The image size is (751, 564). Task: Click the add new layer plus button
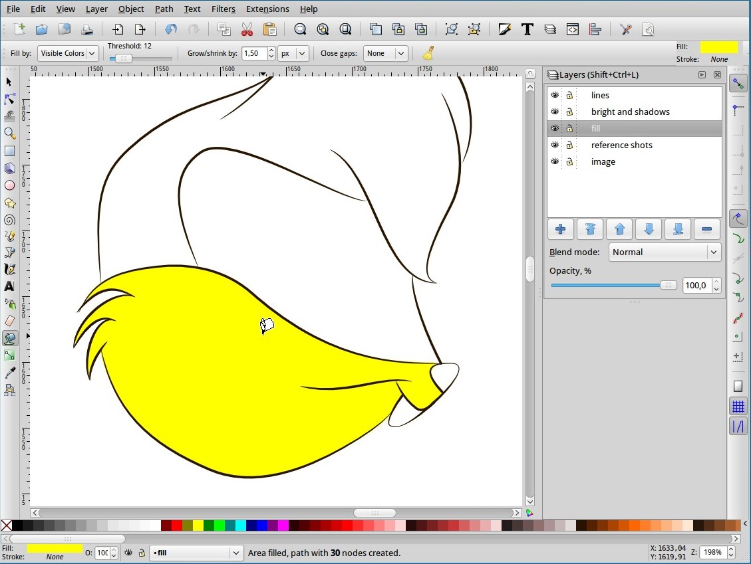pos(560,229)
